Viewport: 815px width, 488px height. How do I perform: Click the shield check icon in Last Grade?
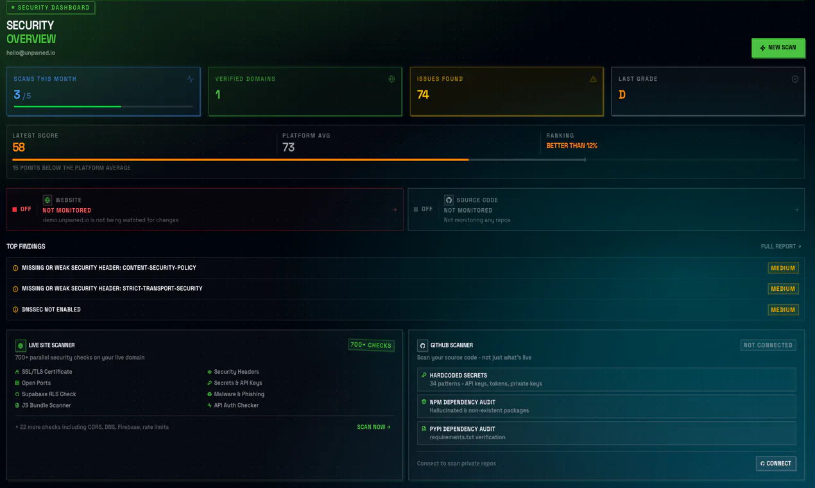[x=794, y=79]
